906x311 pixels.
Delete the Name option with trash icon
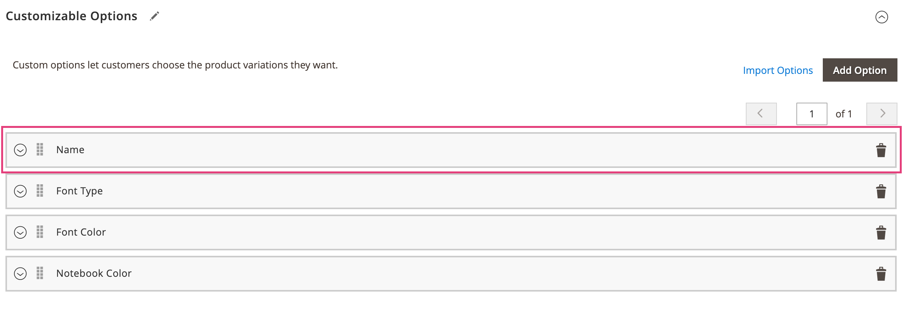point(881,150)
